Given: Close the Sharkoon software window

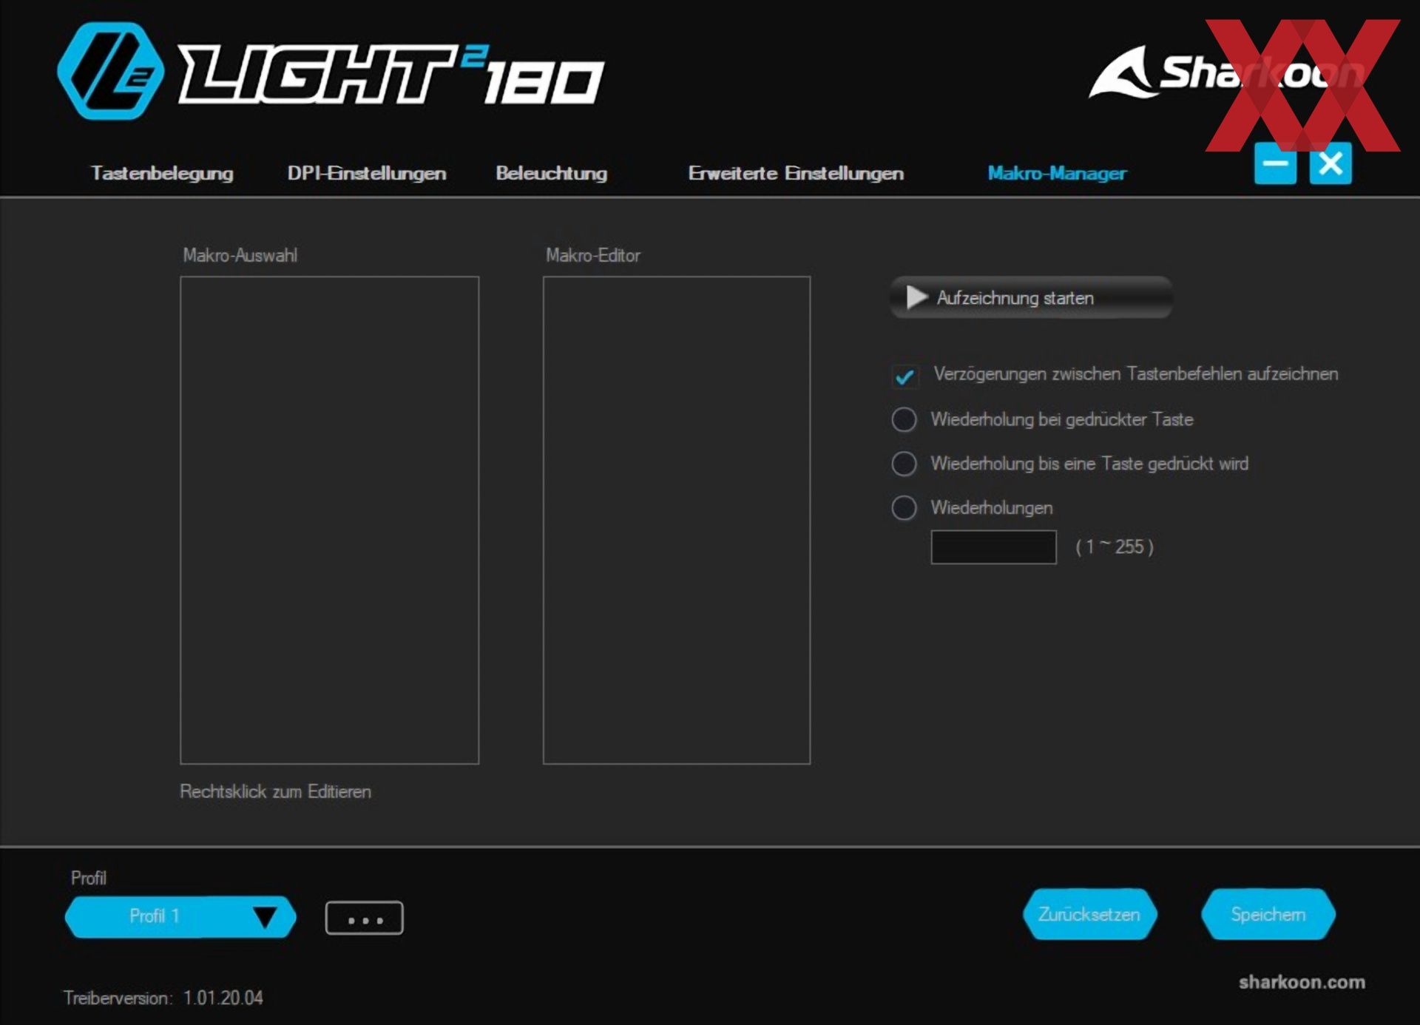Looking at the screenshot, I should click(1331, 163).
